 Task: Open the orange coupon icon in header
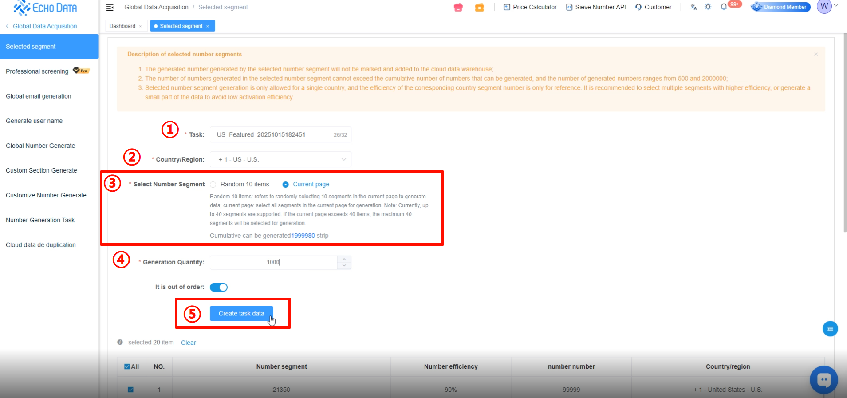[479, 7]
